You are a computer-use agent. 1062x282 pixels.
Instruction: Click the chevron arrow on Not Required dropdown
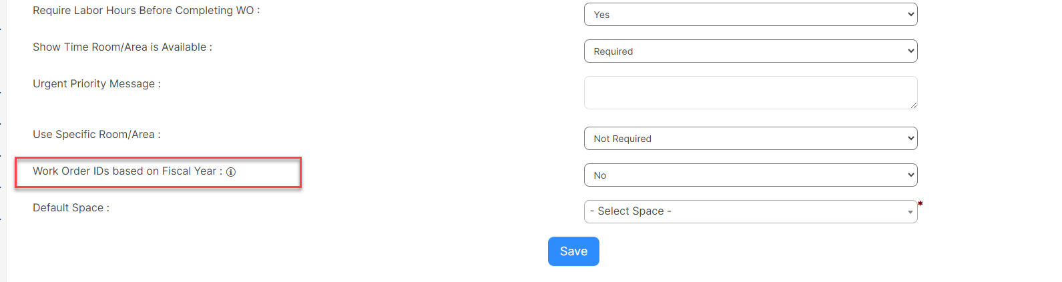(x=911, y=139)
